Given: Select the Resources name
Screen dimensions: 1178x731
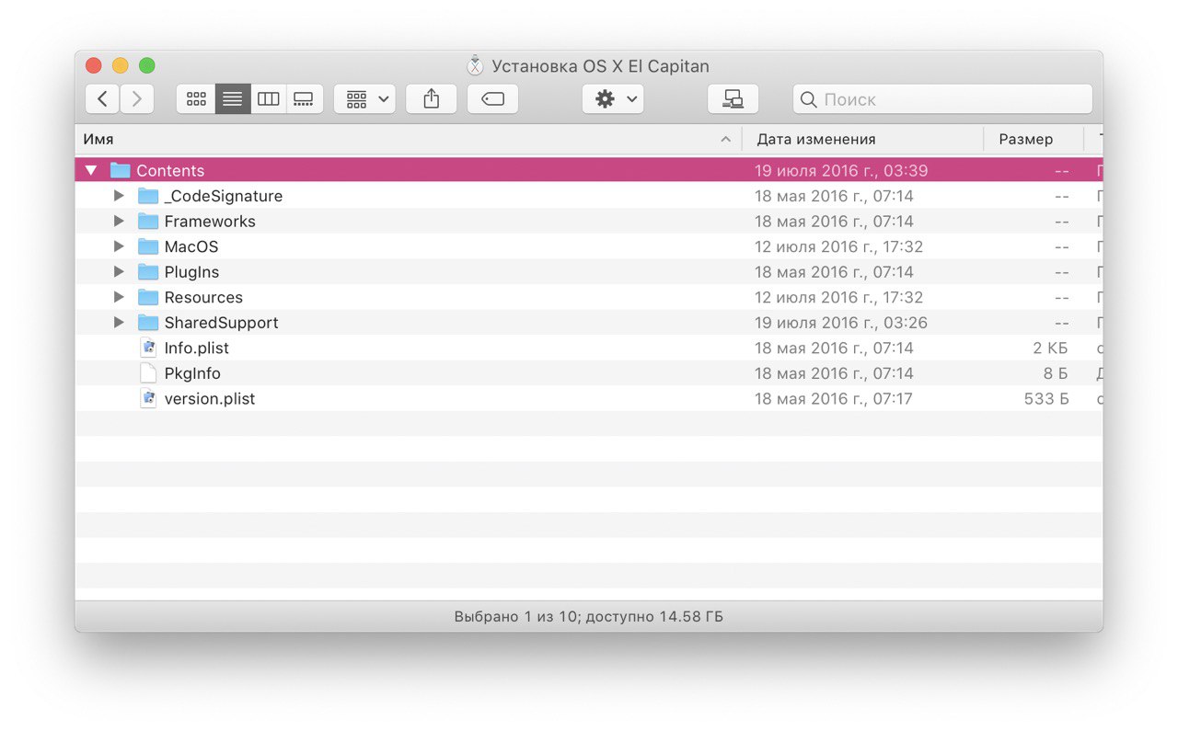Looking at the screenshot, I should pyautogui.click(x=203, y=297).
